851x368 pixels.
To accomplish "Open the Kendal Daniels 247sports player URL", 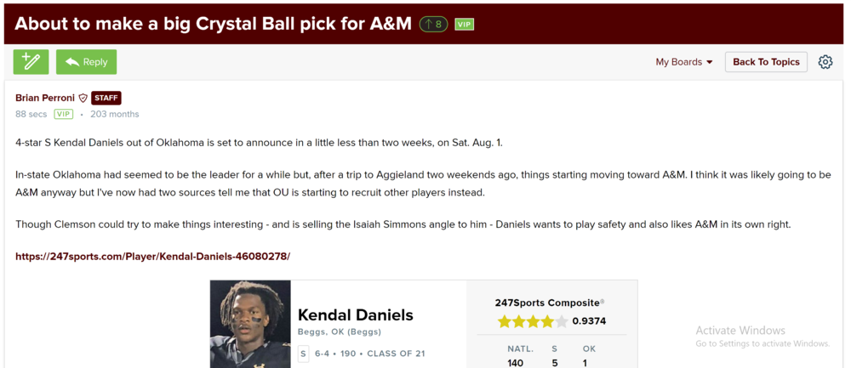I will (152, 256).
